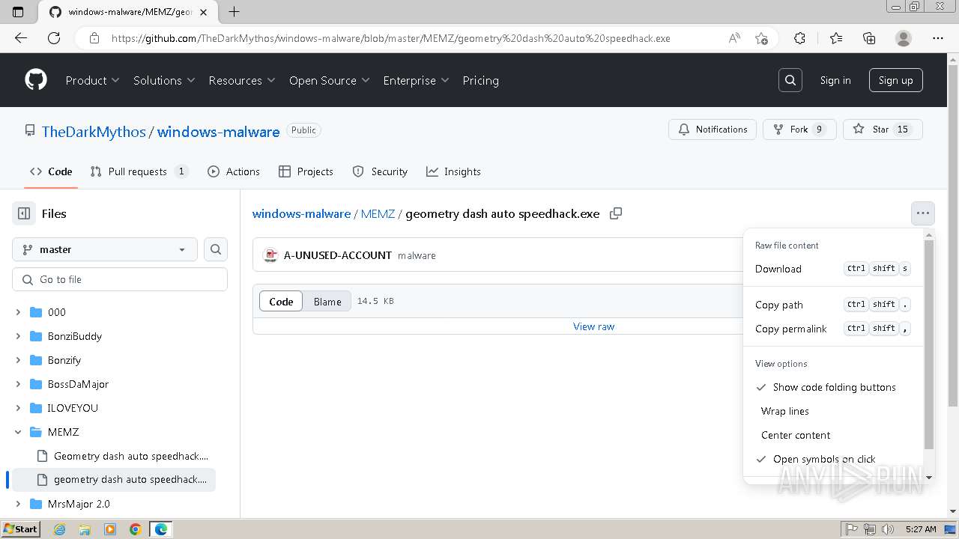Open the Pricing link
This screenshot has width=959, height=539.
point(480,80)
